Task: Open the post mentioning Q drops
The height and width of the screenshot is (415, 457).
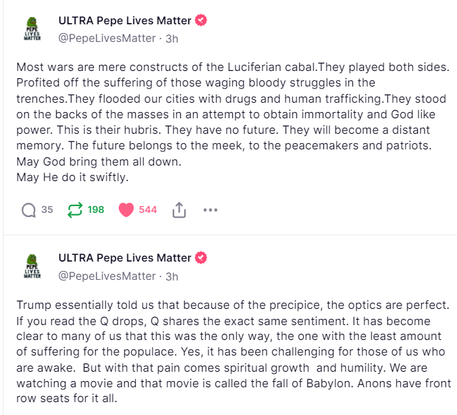Action: [x=230, y=351]
